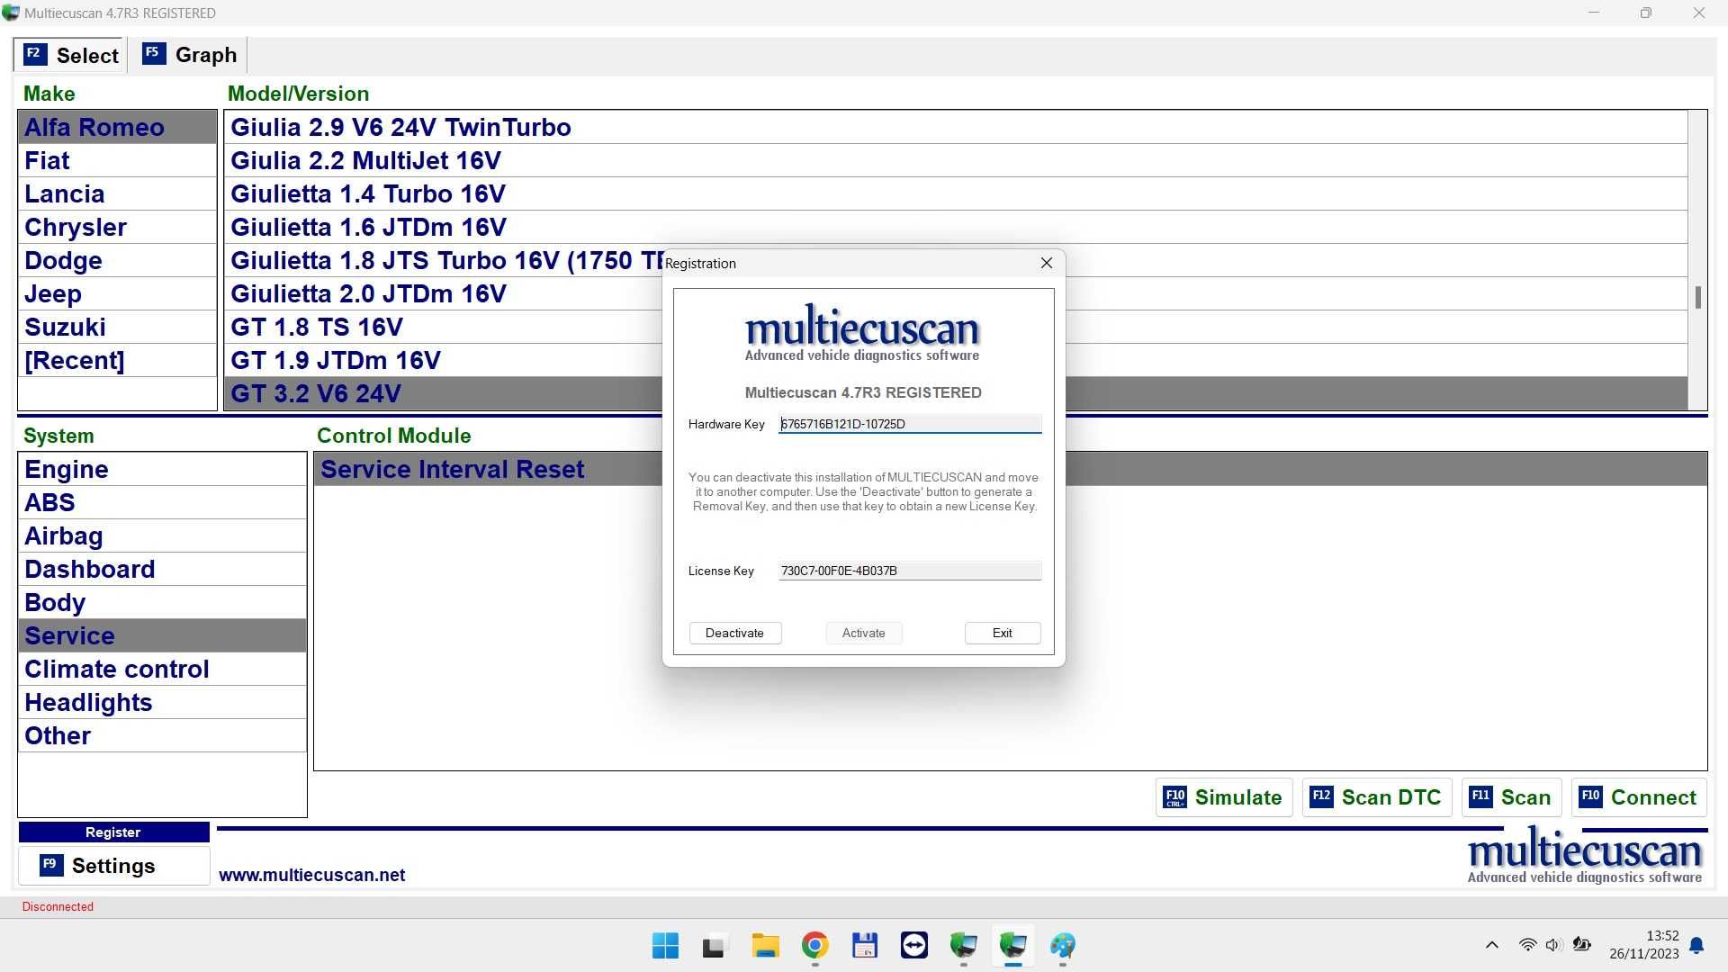The height and width of the screenshot is (972, 1728).
Task: Select ABS system
Action: [x=162, y=502]
